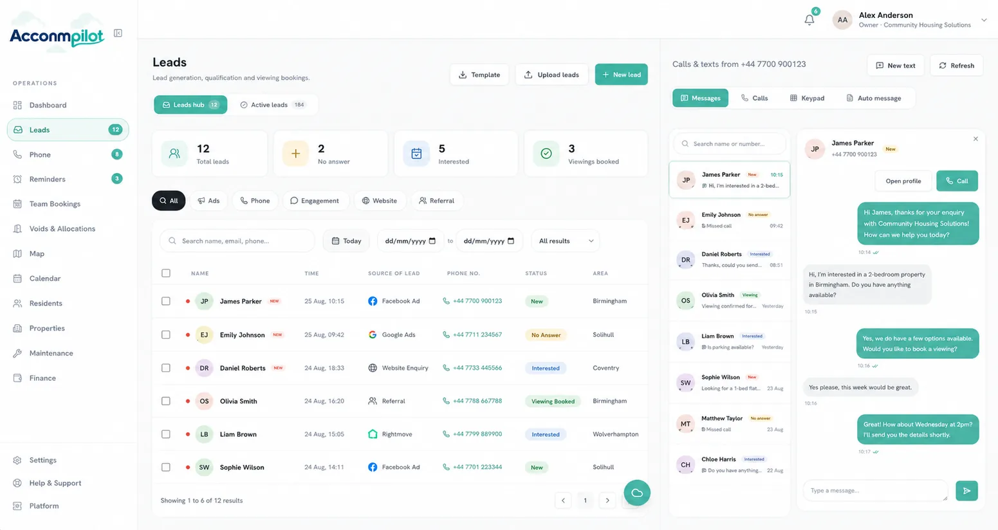This screenshot has width=998, height=530.
Task: Toggle the select-all checkbox in table header
Action: point(166,273)
